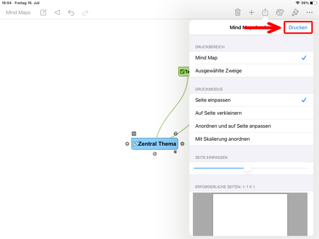
Task: Expand the down-triangle left of Zentral Thema
Action: pyautogui.click(x=127, y=144)
